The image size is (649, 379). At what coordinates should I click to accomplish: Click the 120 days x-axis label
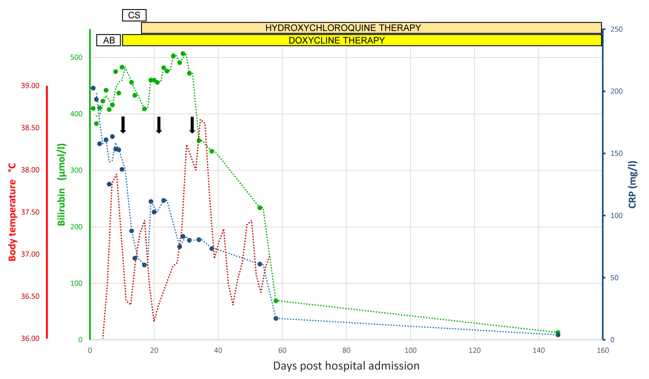point(475,350)
